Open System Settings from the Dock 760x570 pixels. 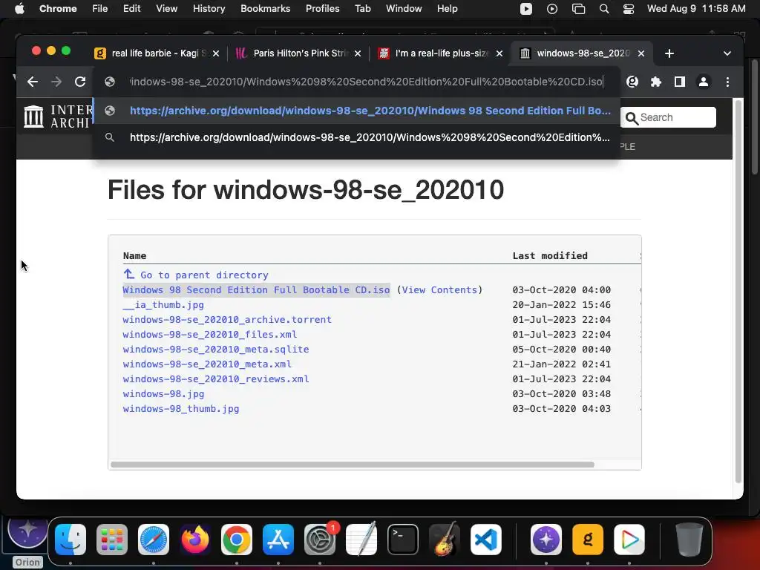[320, 540]
